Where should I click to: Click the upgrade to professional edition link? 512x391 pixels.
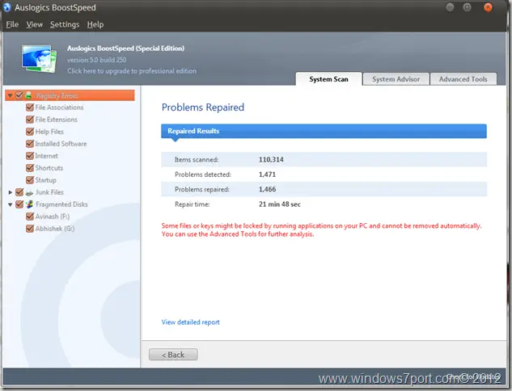pyautogui.click(x=132, y=71)
